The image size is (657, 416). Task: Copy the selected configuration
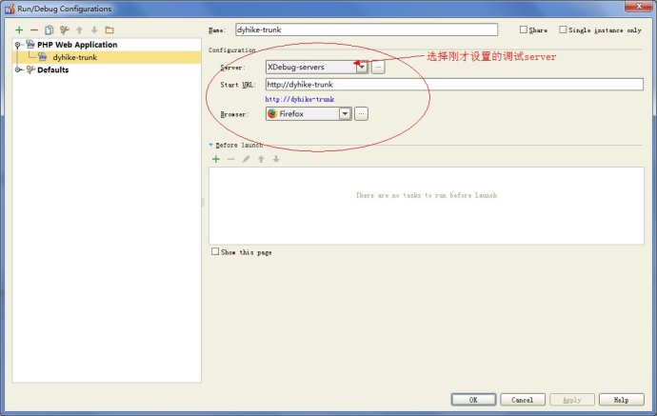point(49,30)
